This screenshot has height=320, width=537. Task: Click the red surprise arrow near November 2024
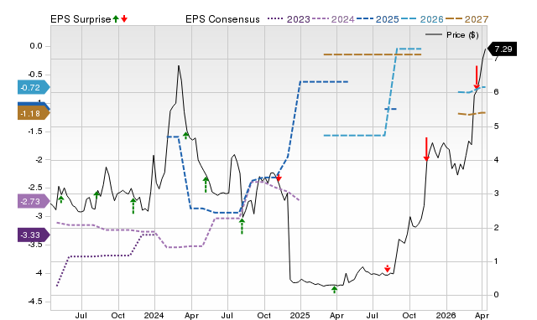[279, 178]
